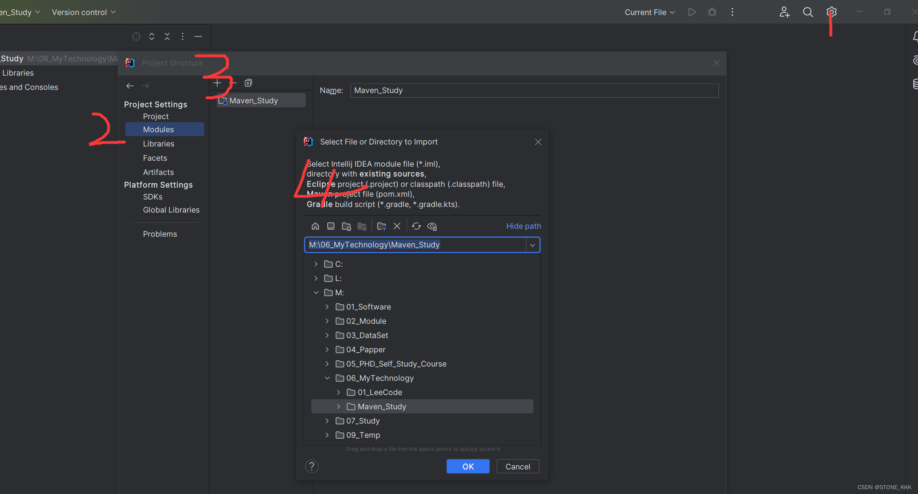Toggle show hidden files eye icon

tap(432, 226)
